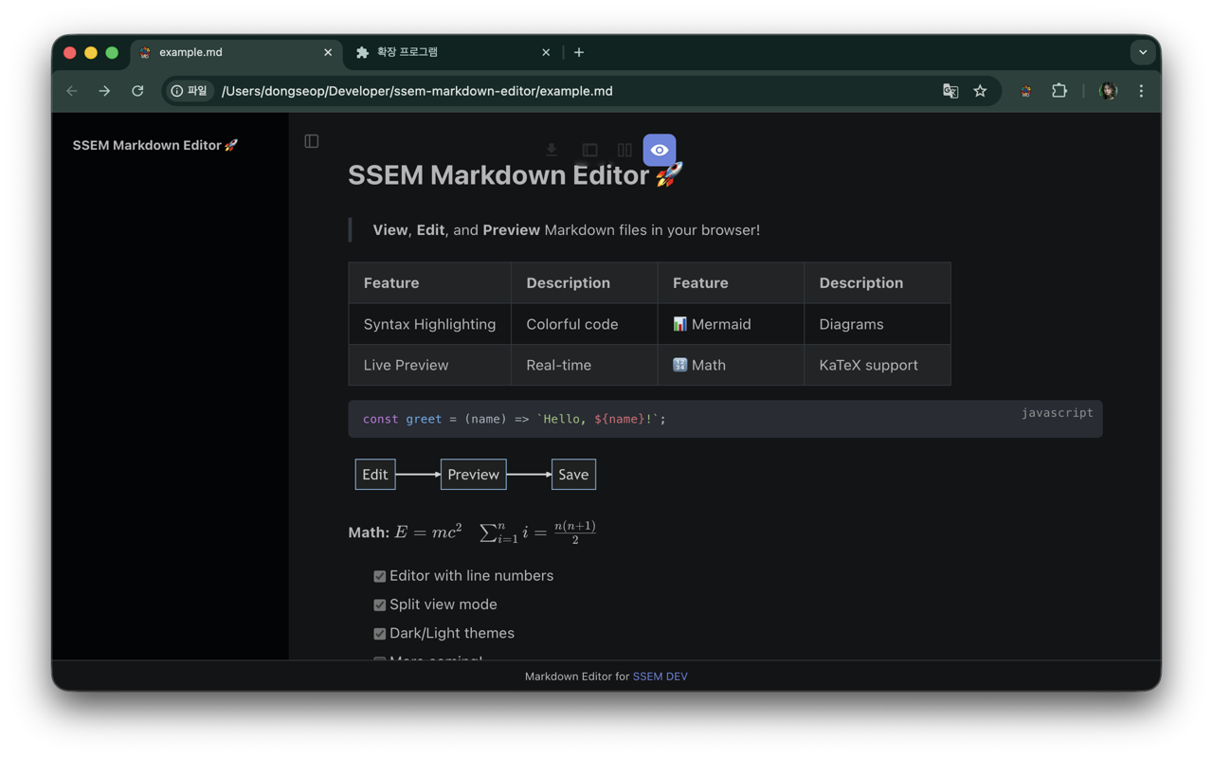The width and height of the screenshot is (1213, 758).
Task: Click the 'Syntax Highlighting' table cell
Action: (430, 324)
